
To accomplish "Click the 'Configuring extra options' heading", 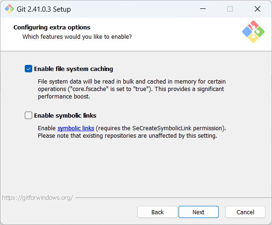I will tap(52, 28).
